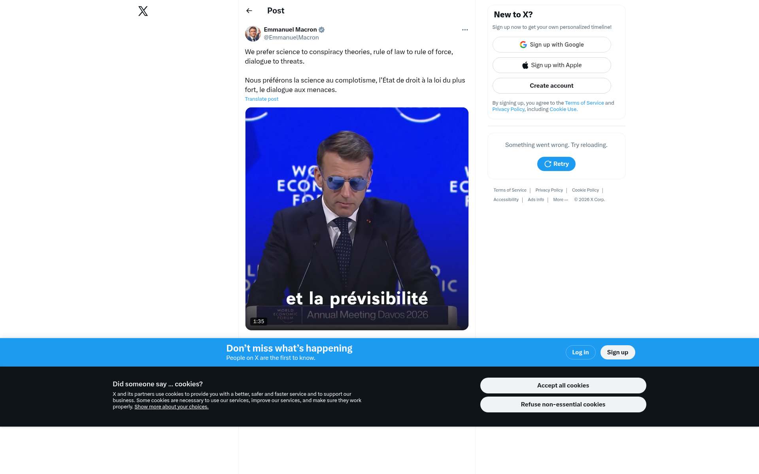Go back using the arrow icon

(249, 11)
